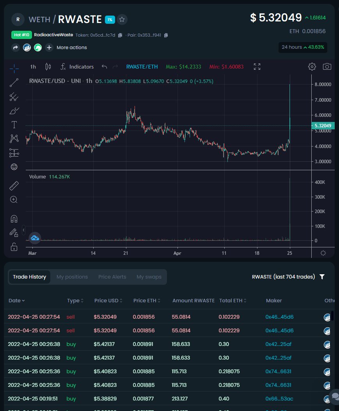
Task: Click the Amount RWASTE column header
Action: pyautogui.click(x=193, y=301)
